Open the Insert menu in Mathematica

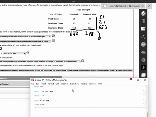pos(44,84)
